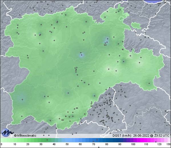Click the blue sea area at the map's top edge
Screen dimensions: 171x148
point(155,1)
